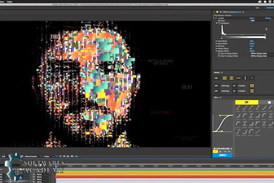Click the gamma midpoint triangle under histogram
This screenshot has width=274, height=183.
tap(242, 35)
